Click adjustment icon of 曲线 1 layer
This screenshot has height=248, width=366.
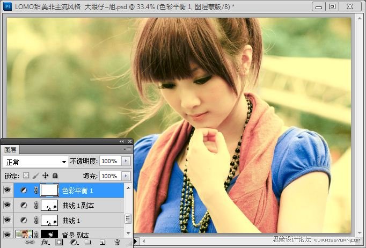coord(24,220)
